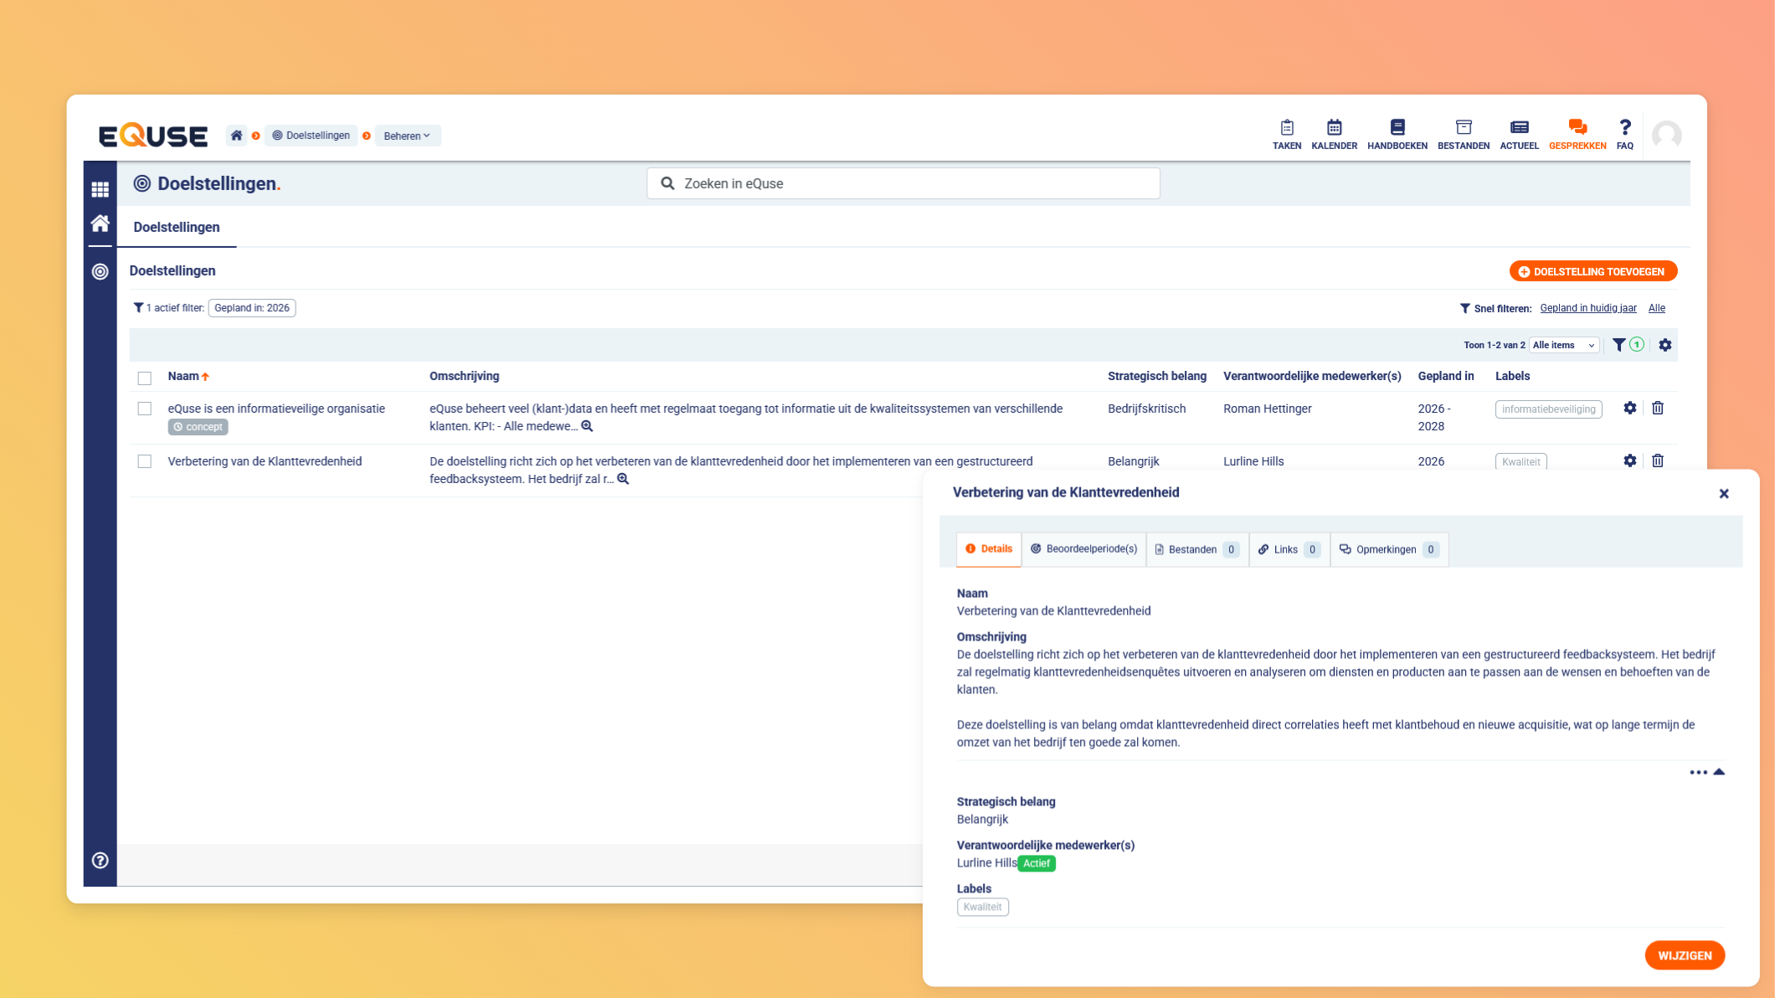Collapse the Omschrijving section with up arrow
Screen dimensions: 1775x998
point(1719,772)
